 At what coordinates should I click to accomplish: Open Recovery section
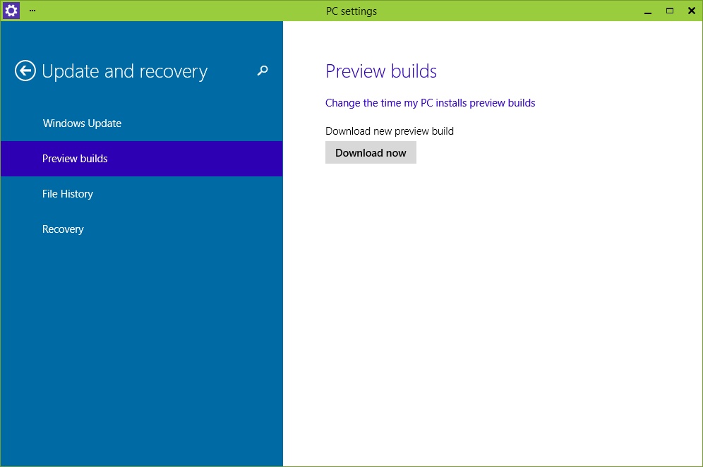[142, 229]
